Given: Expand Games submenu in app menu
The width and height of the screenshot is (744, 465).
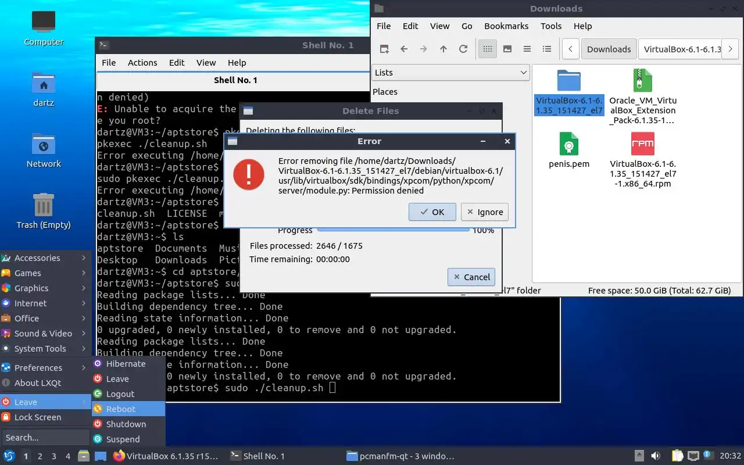Looking at the screenshot, I should (45, 273).
